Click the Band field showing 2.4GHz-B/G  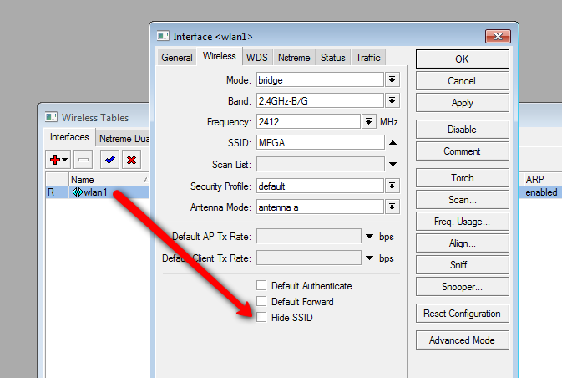[320, 101]
